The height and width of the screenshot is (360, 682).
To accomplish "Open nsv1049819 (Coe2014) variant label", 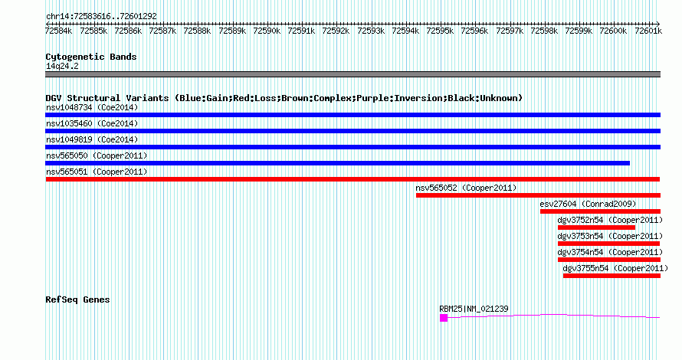I will point(92,139).
